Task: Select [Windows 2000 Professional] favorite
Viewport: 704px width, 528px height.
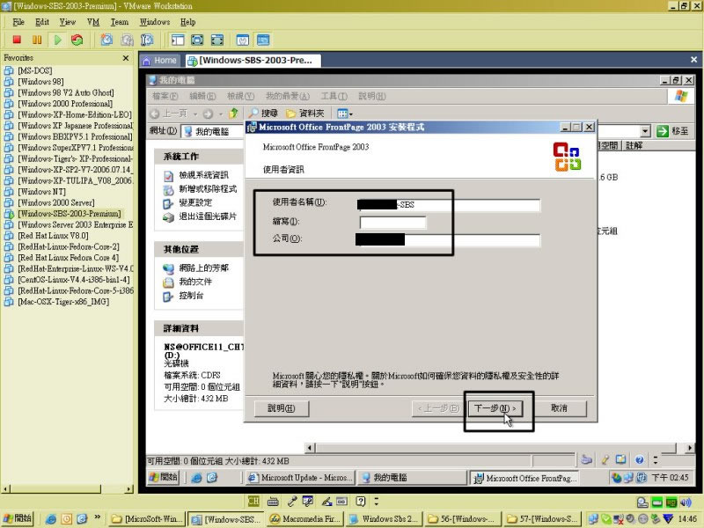Action: tap(64, 103)
